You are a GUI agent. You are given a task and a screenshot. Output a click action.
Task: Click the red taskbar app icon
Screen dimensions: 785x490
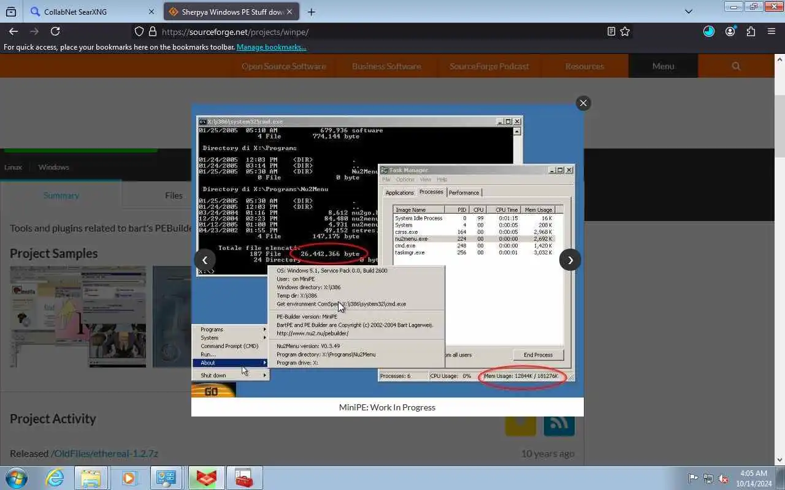(x=206, y=478)
